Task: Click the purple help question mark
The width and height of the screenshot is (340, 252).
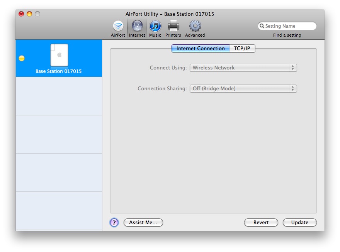Action: (x=114, y=222)
